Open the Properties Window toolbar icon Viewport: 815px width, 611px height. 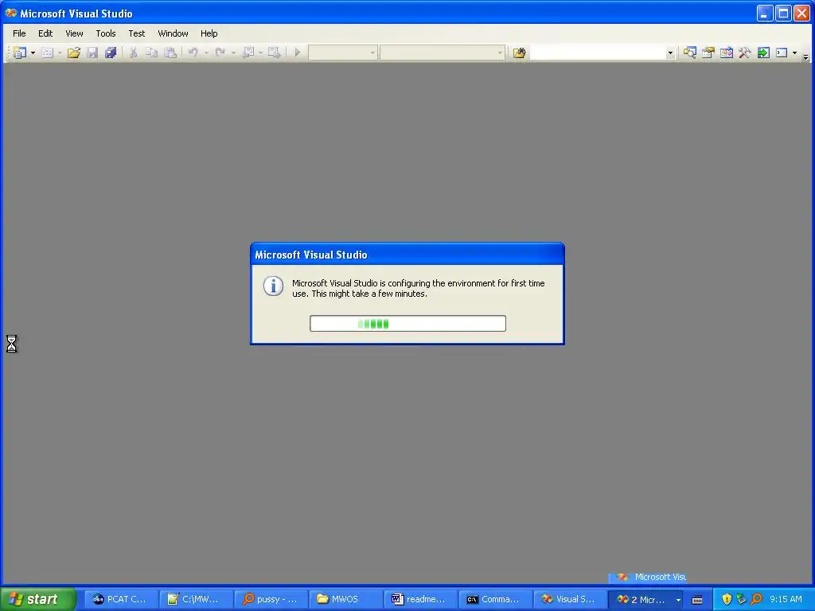click(x=708, y=53)
